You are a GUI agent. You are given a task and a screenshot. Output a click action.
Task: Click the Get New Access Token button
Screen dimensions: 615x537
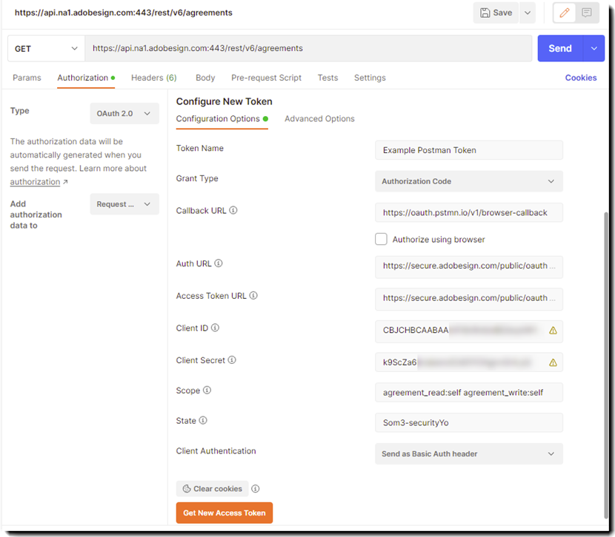[x=224, y=513]
